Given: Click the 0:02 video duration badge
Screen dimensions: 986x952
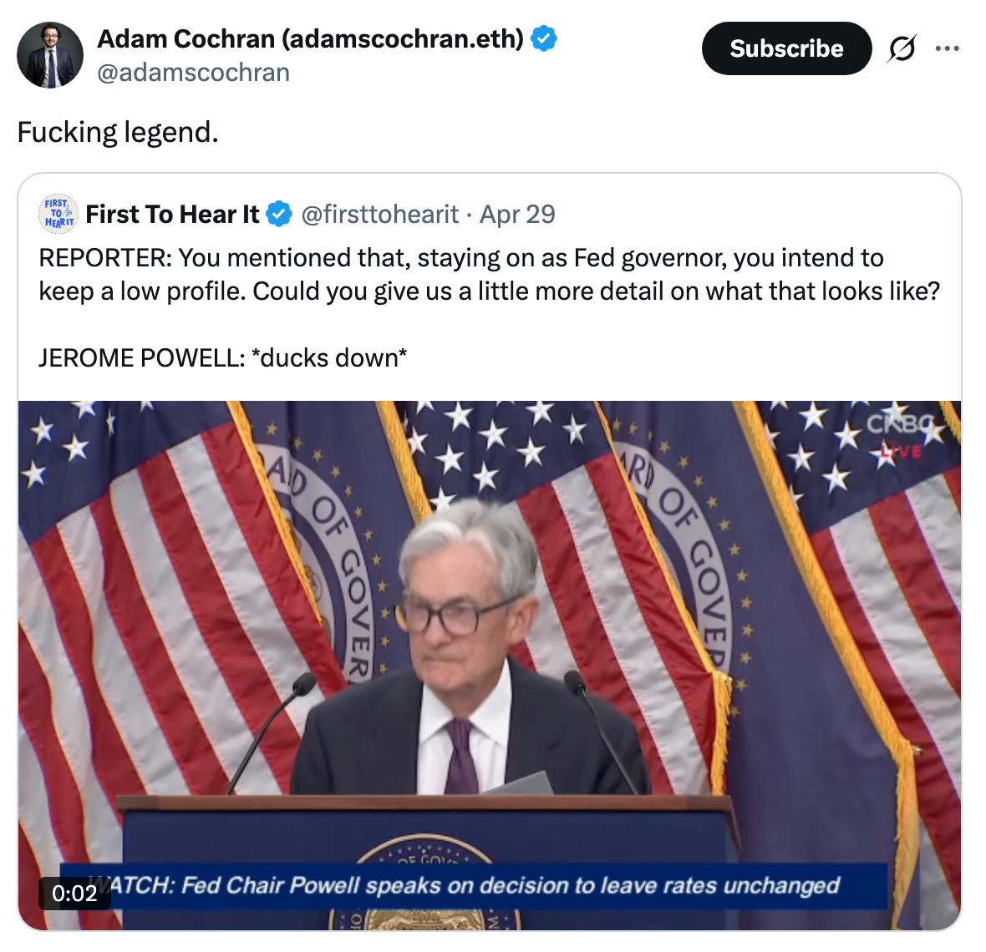Looking at the screenshot, I should tap(74, 893).
